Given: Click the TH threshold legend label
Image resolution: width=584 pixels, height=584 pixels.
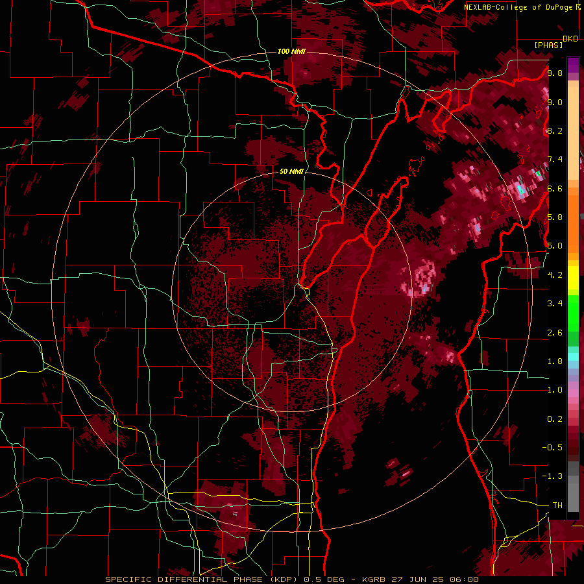Looking at the screenshot, I should (557, 505).
